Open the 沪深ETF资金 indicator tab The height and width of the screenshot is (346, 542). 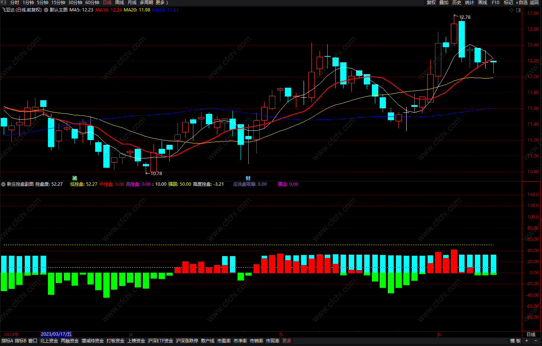tap(160, 341)
